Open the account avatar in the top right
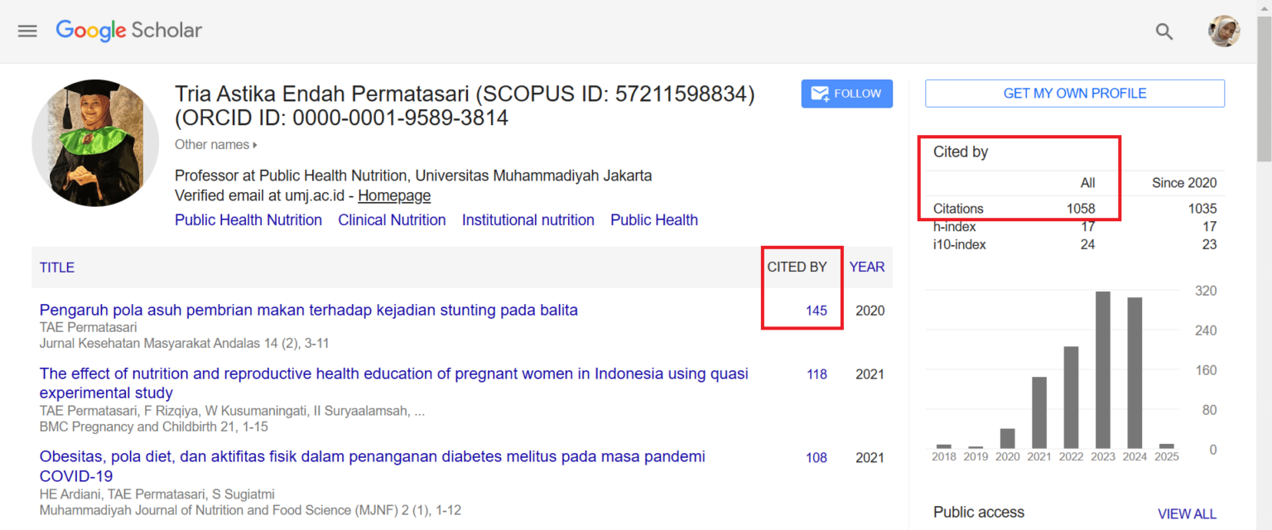The height and width of the screenshot is (530, 1272). point(1224,31)
